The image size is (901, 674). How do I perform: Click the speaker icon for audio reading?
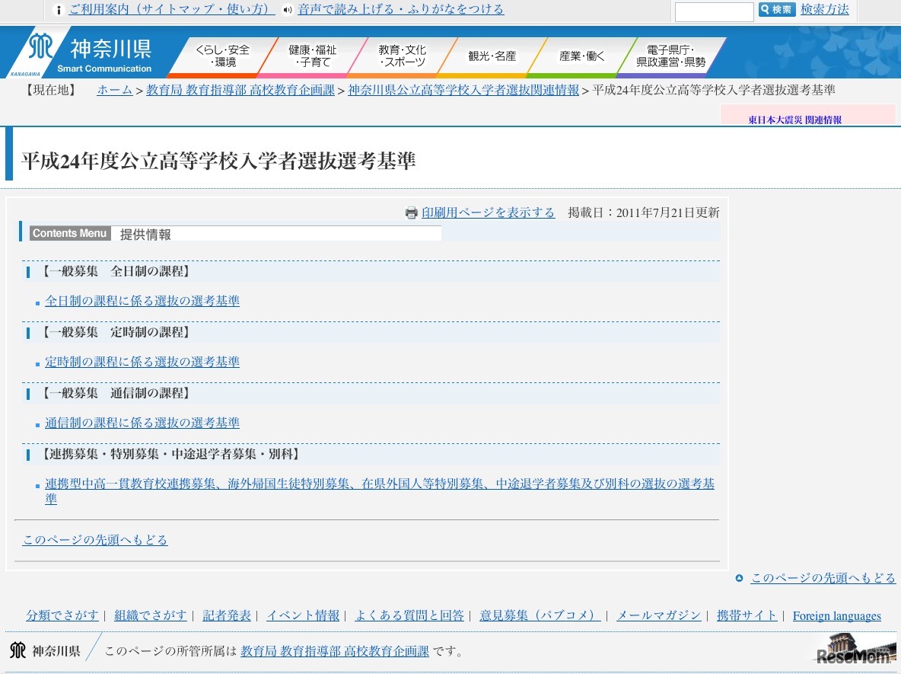coord(286,10)
